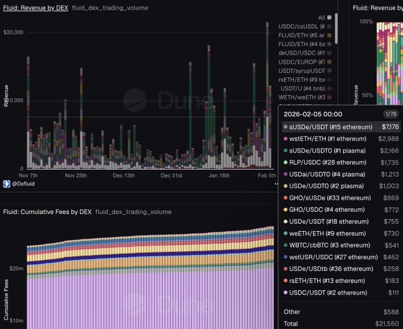Select the USDe/USDtb (#36 ethereum) tooltip row
The height and width of the screenshot is (329, 403).
[341, 269]
